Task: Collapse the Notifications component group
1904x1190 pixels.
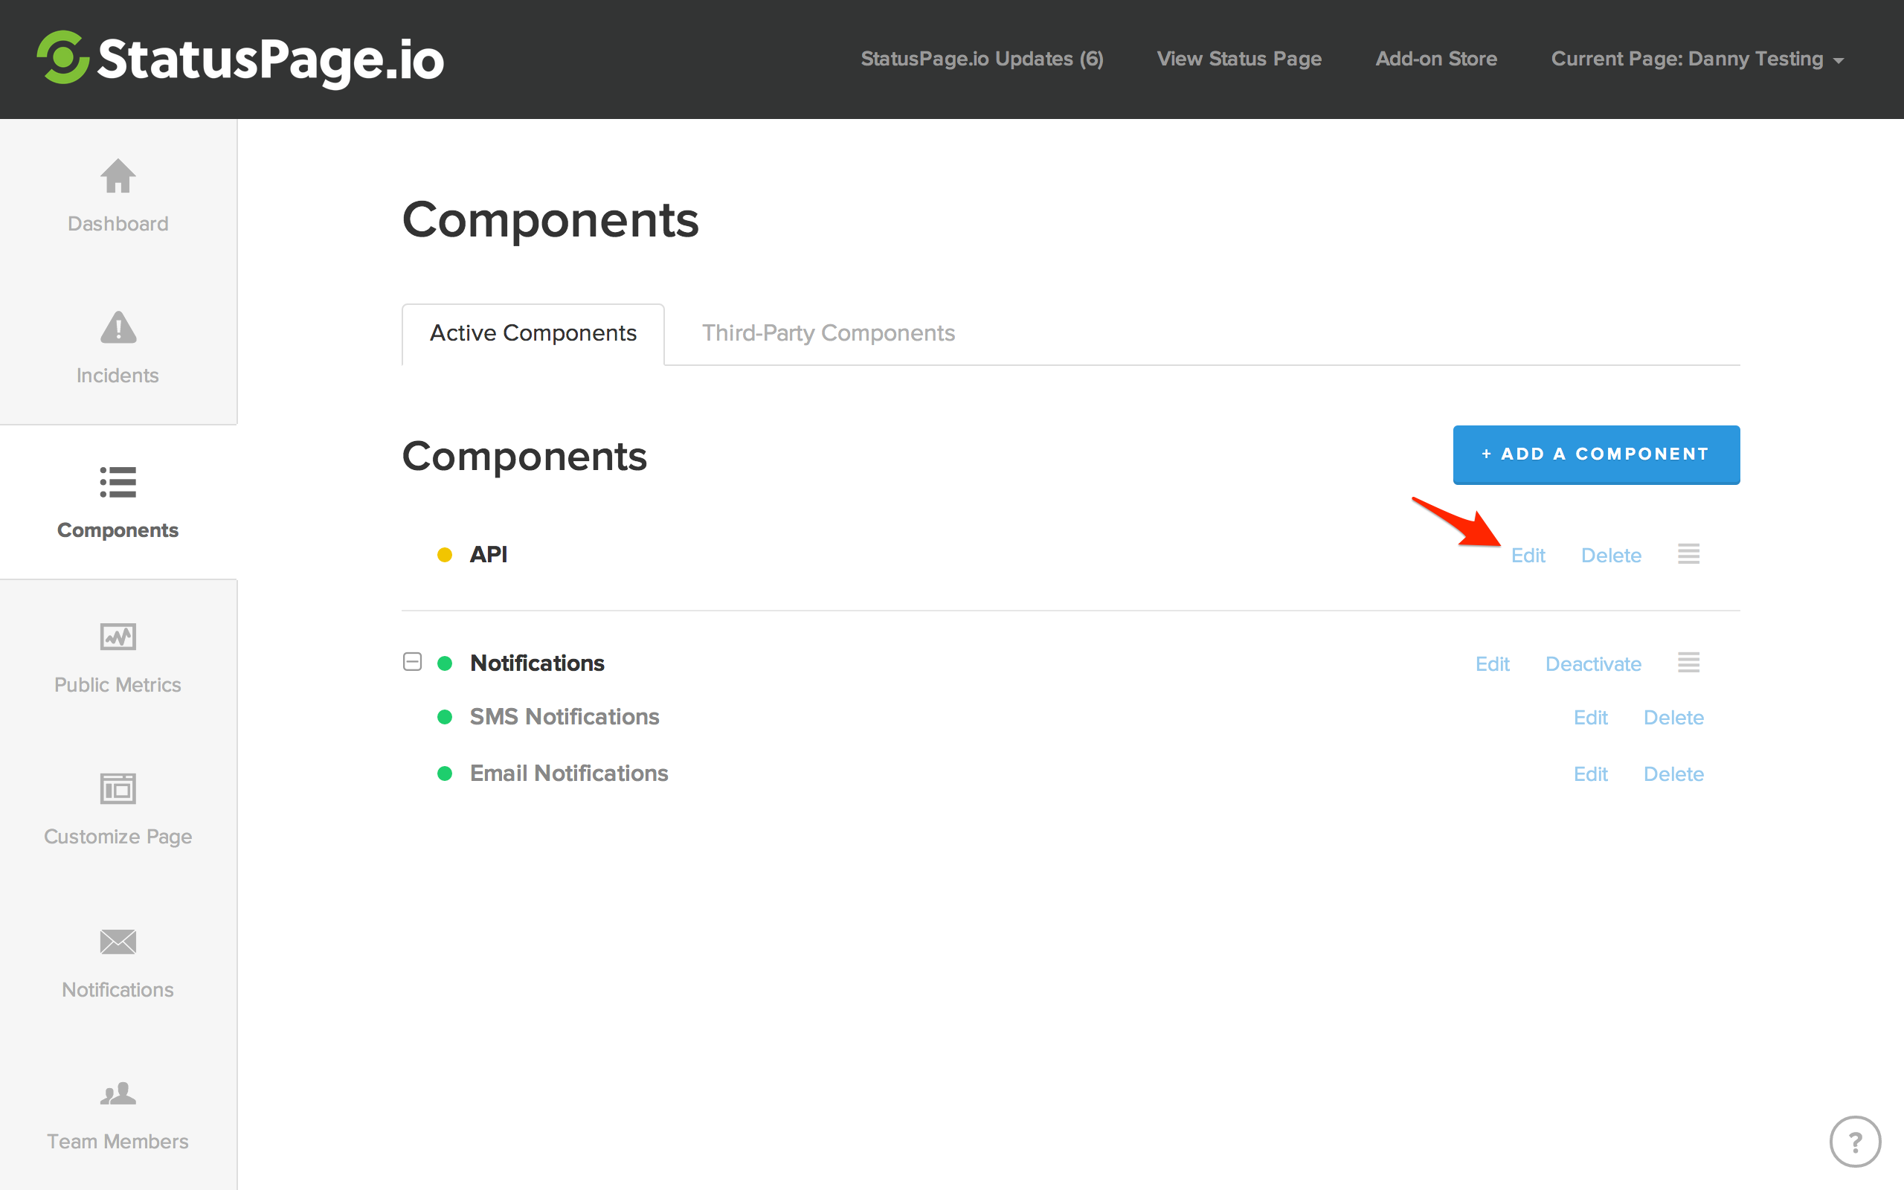Action: tap(412, 662)
